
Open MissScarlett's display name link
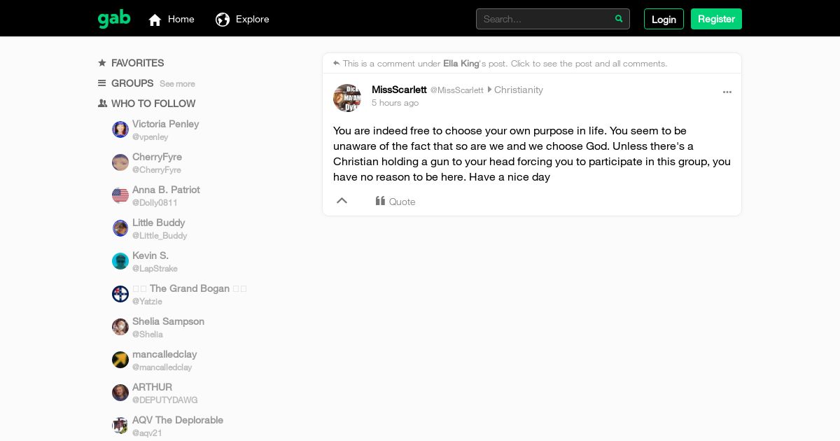tap(399, 90)
